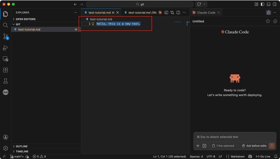Open Claude Code session history clock
The image size is (280, 159).
tap(268, 21)
